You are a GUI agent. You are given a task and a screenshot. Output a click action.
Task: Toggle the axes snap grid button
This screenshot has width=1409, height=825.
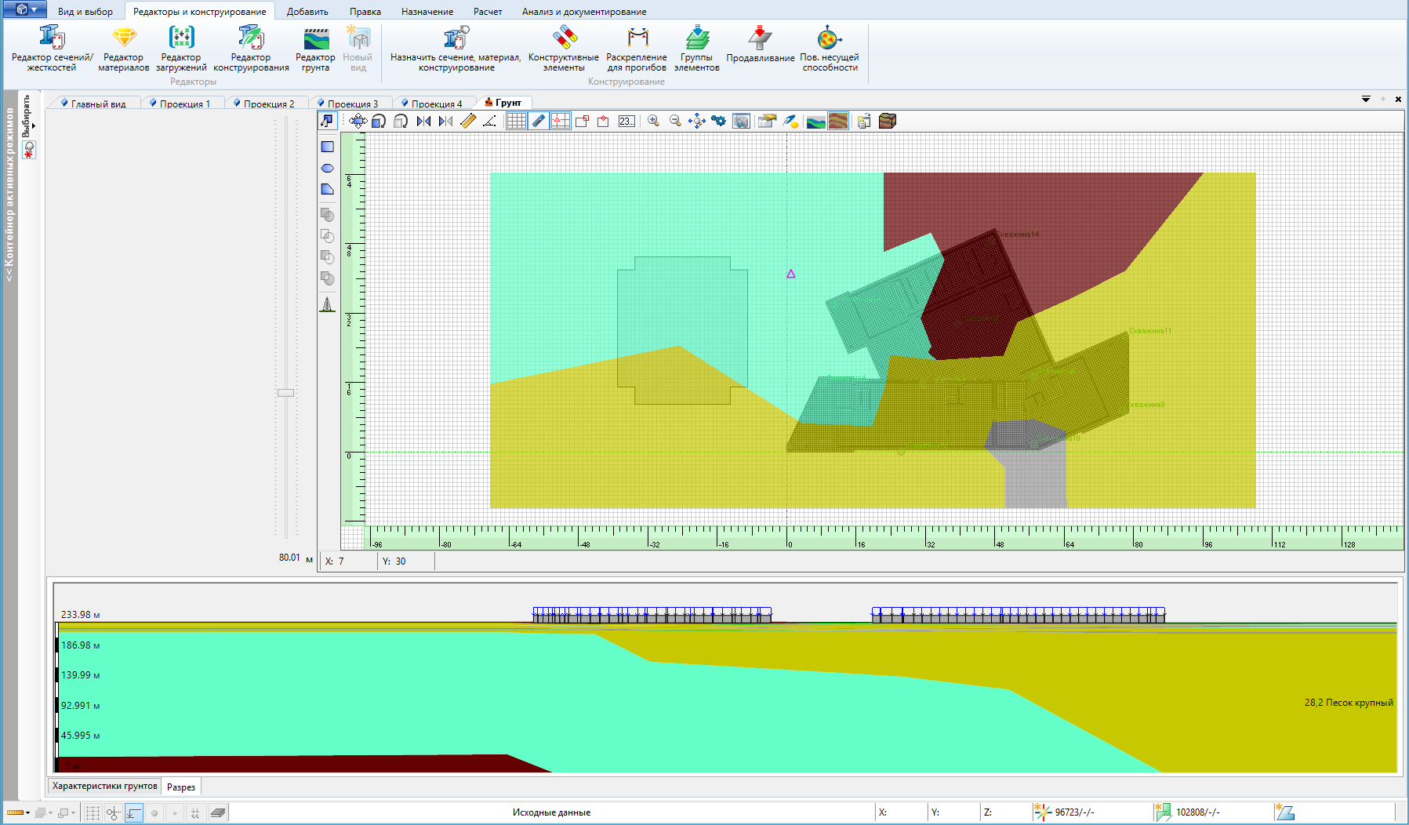tap(560, 121)
